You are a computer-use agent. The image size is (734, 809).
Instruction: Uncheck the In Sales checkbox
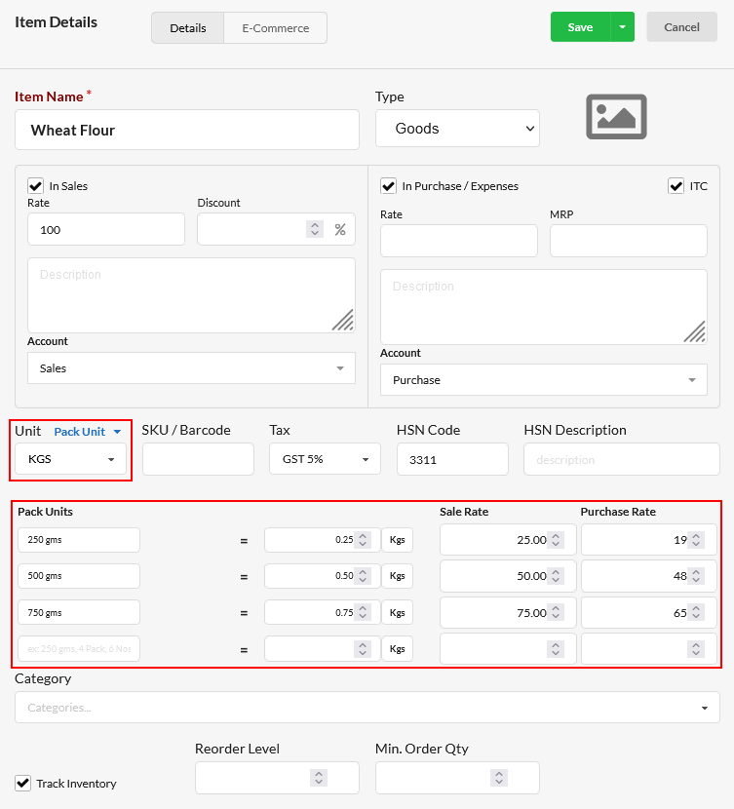click(36, 186)
